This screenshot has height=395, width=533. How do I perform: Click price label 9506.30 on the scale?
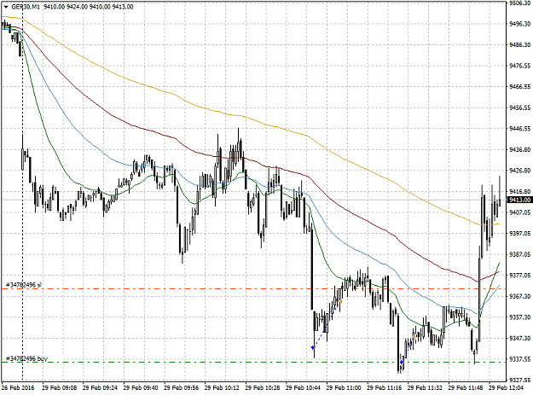tap(519, 3)
